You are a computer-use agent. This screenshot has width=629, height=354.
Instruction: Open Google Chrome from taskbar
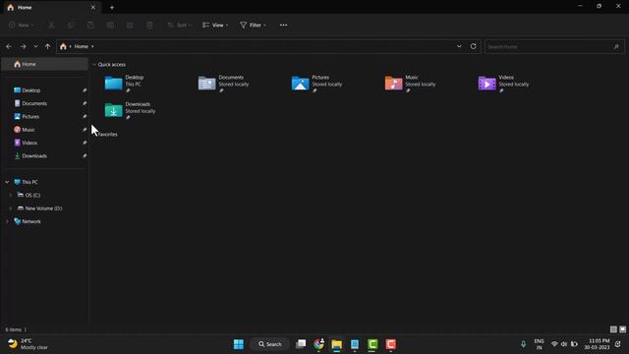click(318, 344)
